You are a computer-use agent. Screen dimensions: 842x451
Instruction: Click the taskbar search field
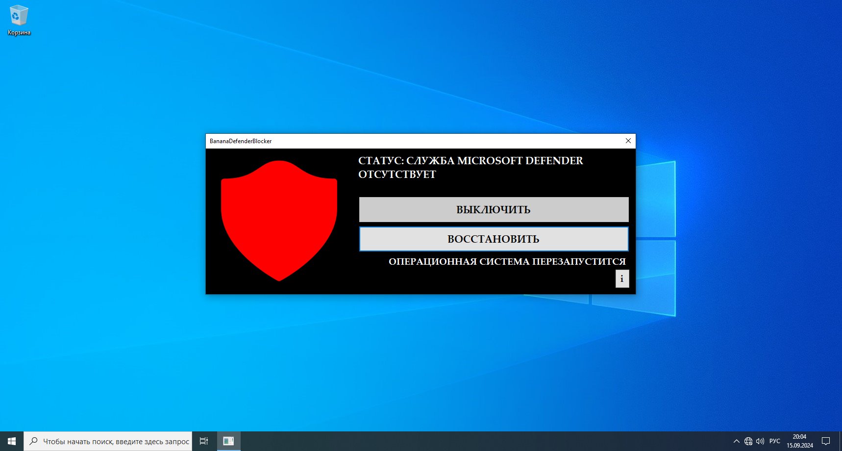[108, 441]
